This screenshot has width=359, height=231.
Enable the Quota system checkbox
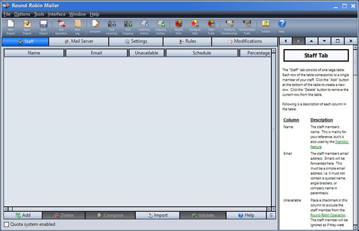[7, 224]
